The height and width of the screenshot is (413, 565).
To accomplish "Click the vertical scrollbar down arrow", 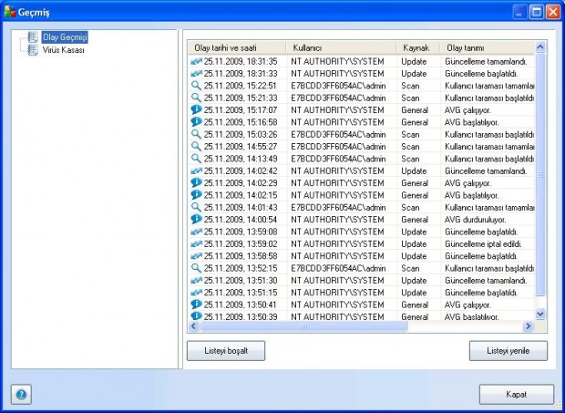I will pos(539,314).
